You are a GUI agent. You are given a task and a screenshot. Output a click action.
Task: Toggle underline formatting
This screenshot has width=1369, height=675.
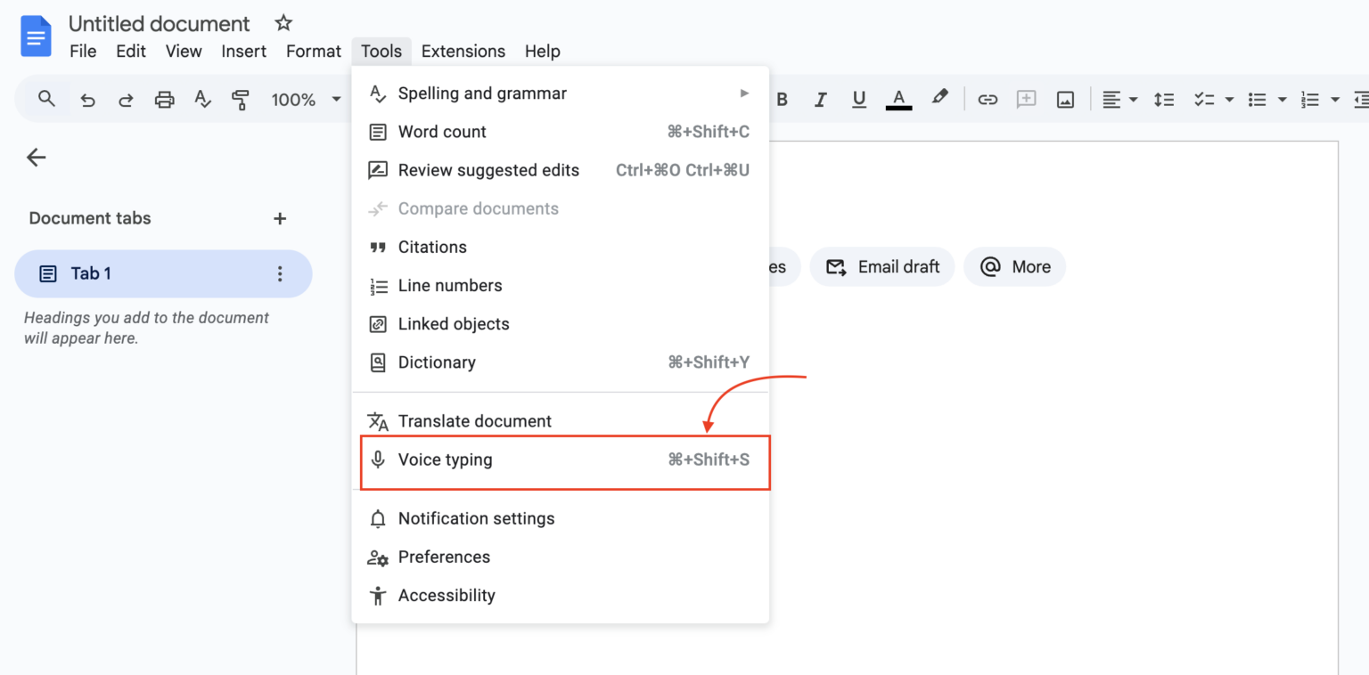tap(858, 99)
